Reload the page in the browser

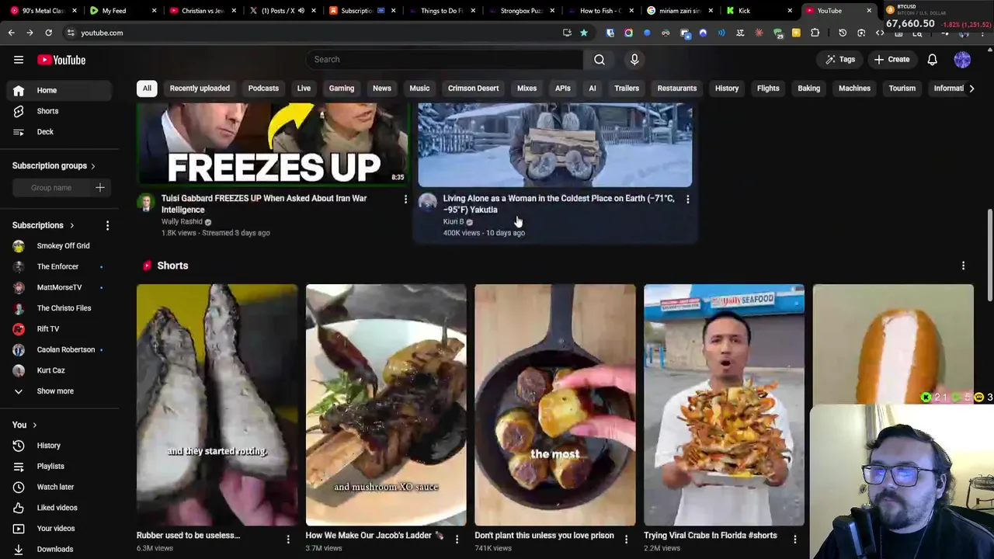[48, 33]
